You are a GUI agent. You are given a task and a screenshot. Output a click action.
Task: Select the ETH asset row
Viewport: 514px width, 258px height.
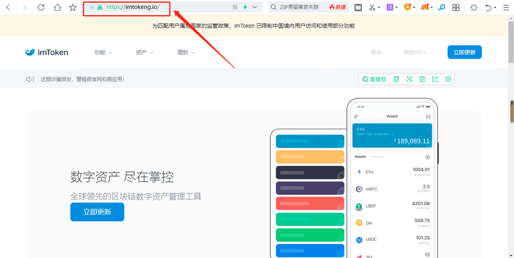392,172
